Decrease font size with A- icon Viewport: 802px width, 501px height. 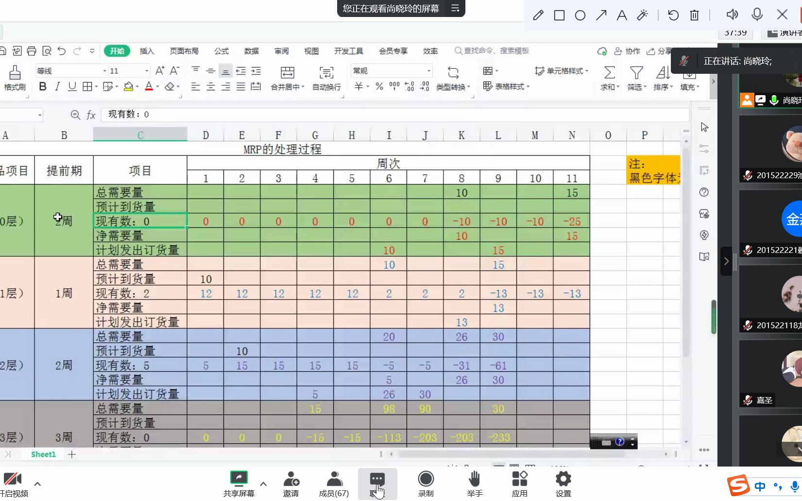(x=174, y=71)
